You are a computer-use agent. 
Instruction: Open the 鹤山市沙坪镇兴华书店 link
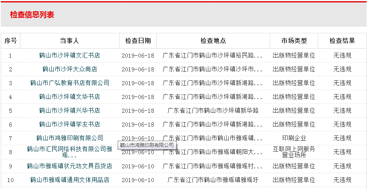70,111
